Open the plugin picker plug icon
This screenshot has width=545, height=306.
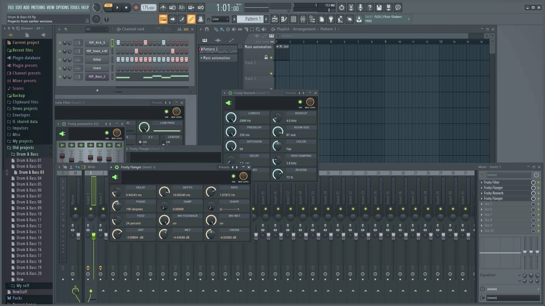click(331, 19)
